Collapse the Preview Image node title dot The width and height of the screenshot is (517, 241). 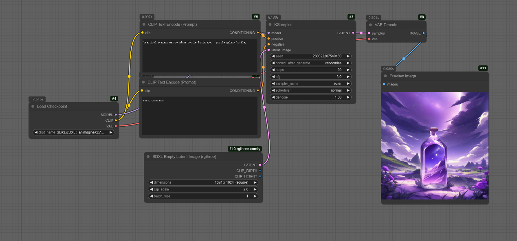[385, 76]
